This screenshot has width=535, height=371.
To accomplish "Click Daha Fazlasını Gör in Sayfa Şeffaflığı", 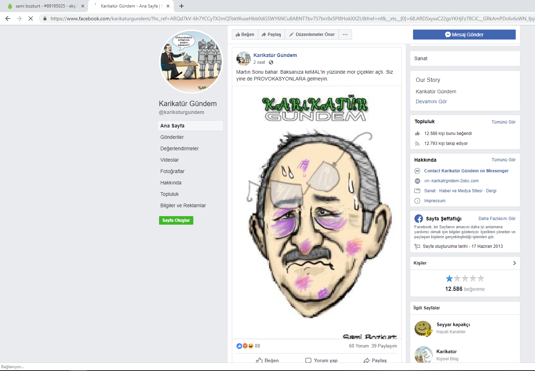I will 497,219.
